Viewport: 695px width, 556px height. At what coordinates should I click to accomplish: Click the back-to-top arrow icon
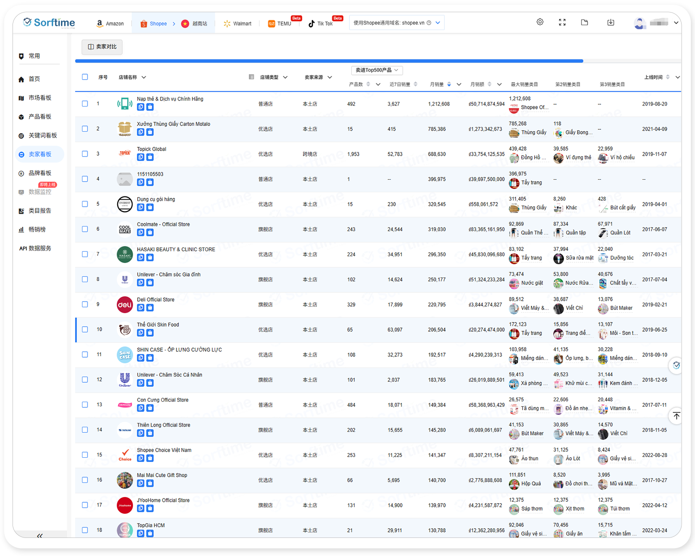pos(676,416)
